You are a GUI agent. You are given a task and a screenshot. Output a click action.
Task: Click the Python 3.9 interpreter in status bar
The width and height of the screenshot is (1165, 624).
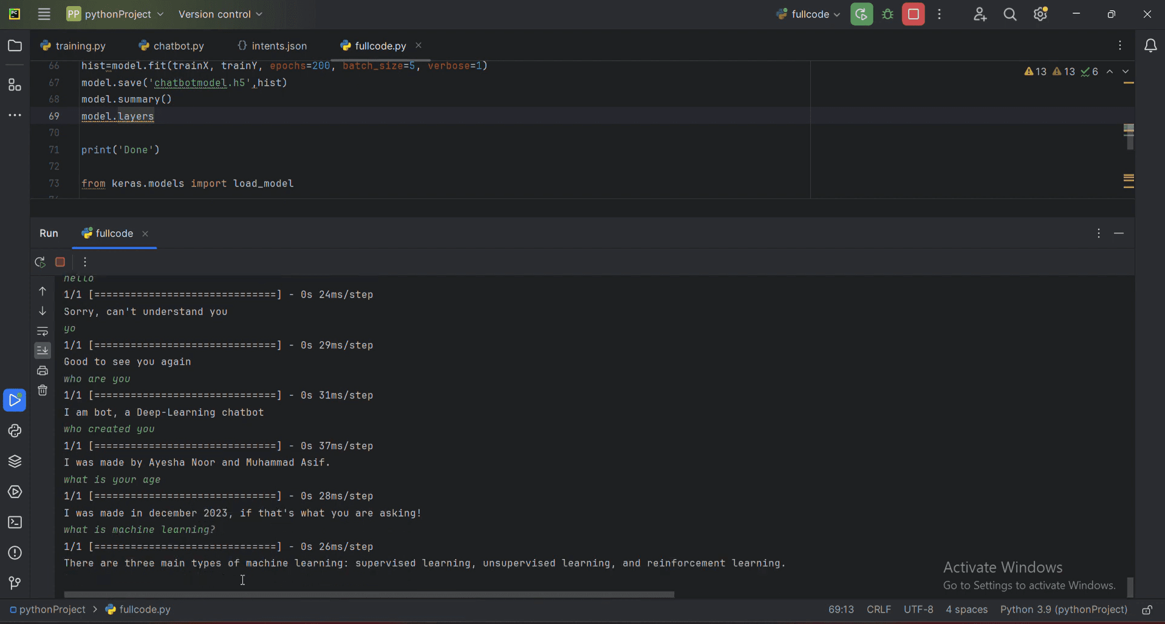point(1064,610)
